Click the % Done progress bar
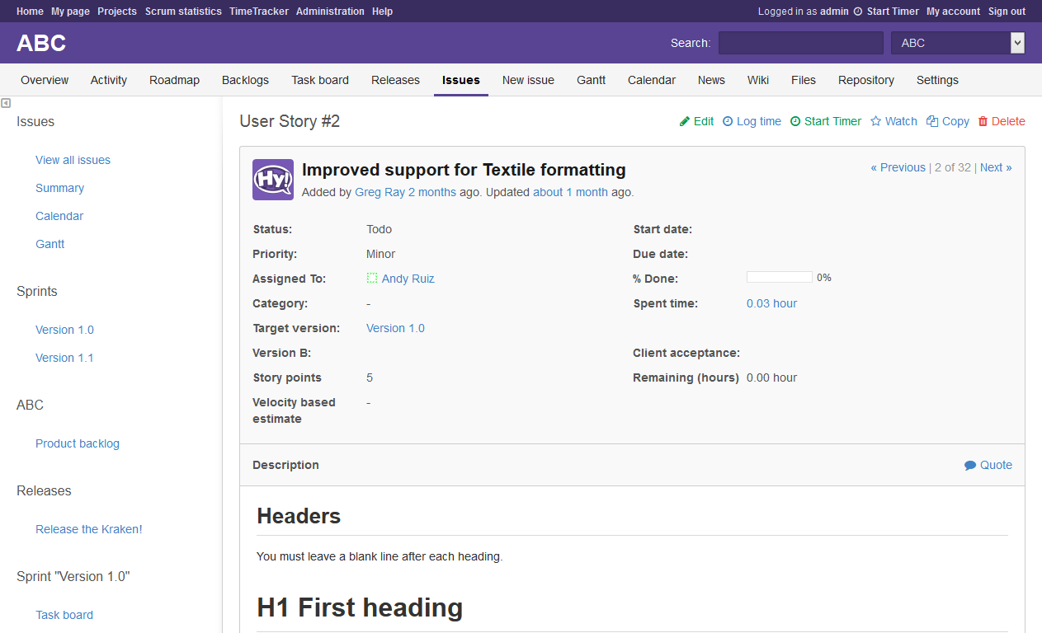 pyautogui.click(x=779, y=278)
